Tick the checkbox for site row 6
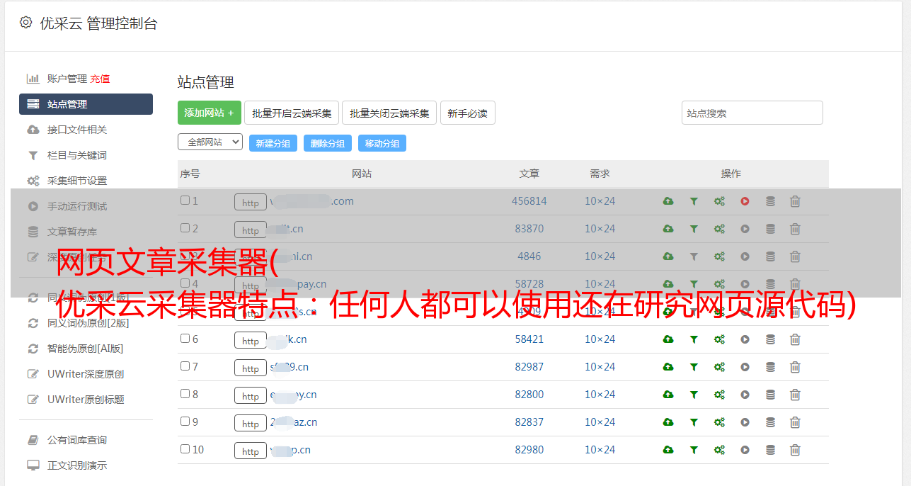This screenshot has height=486, width=911. pos(185,339)
